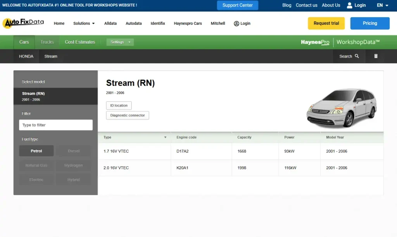Open the About Us link
397x237 pixels.
click(x=331, y=5)
